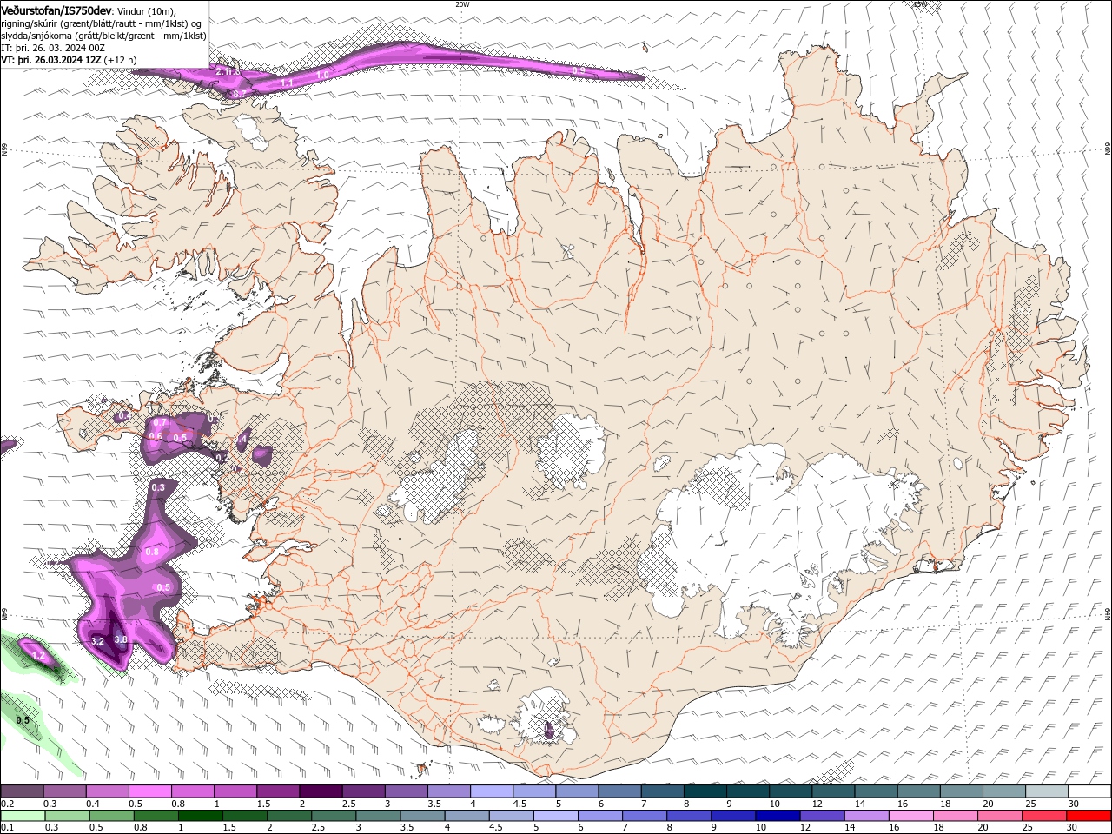Click the '0.3' value on the western snow patch
Viewport: 1112px width, 834px height.
tap(158, 488)
